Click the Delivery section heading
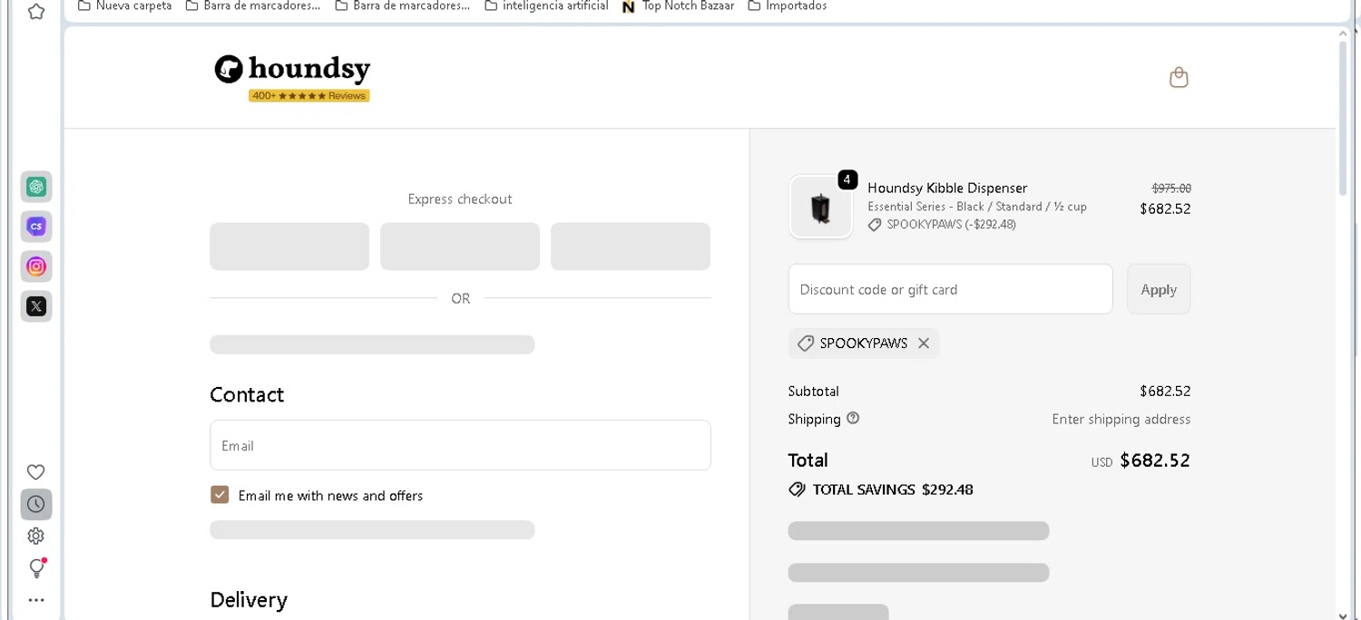This screenshot has height=620, width=1361. tap(249, 599)
